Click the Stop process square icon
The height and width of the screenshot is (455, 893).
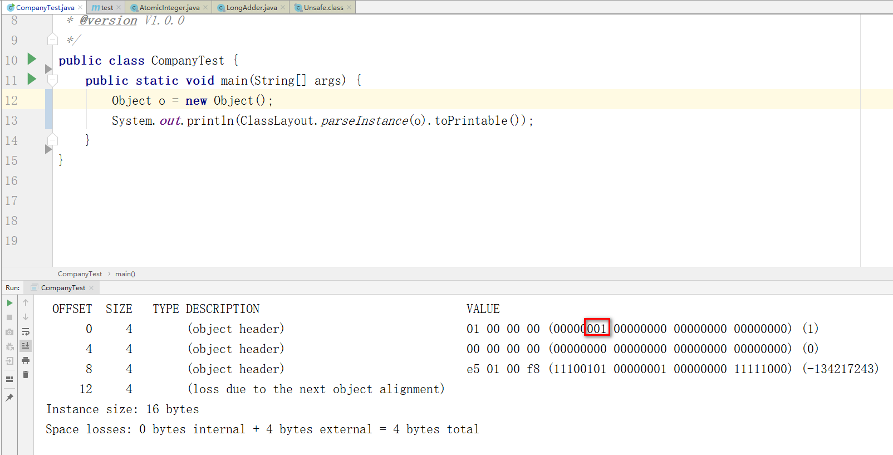[x=9, y=317]
